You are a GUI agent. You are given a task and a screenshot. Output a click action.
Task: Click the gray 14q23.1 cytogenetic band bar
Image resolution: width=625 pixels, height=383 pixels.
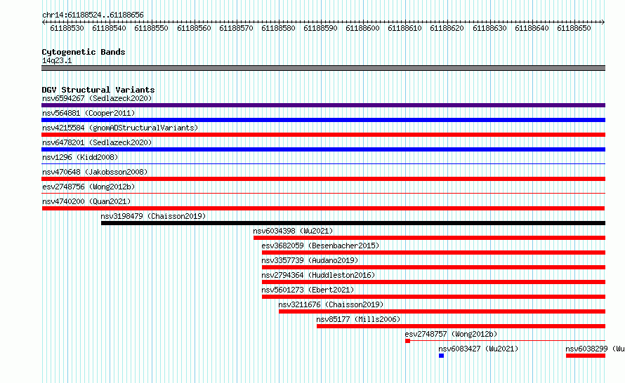click(x=323, y=68)
